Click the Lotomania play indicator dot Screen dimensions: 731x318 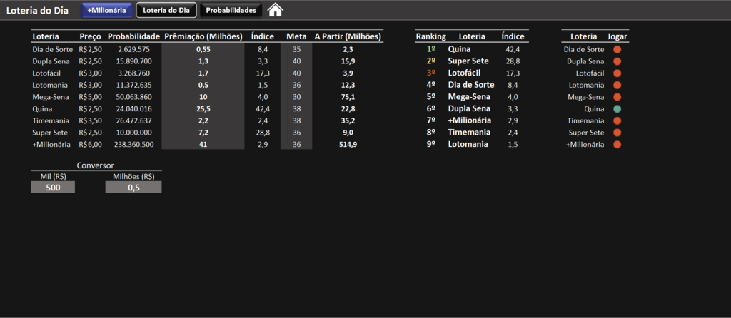pos(617,85)
